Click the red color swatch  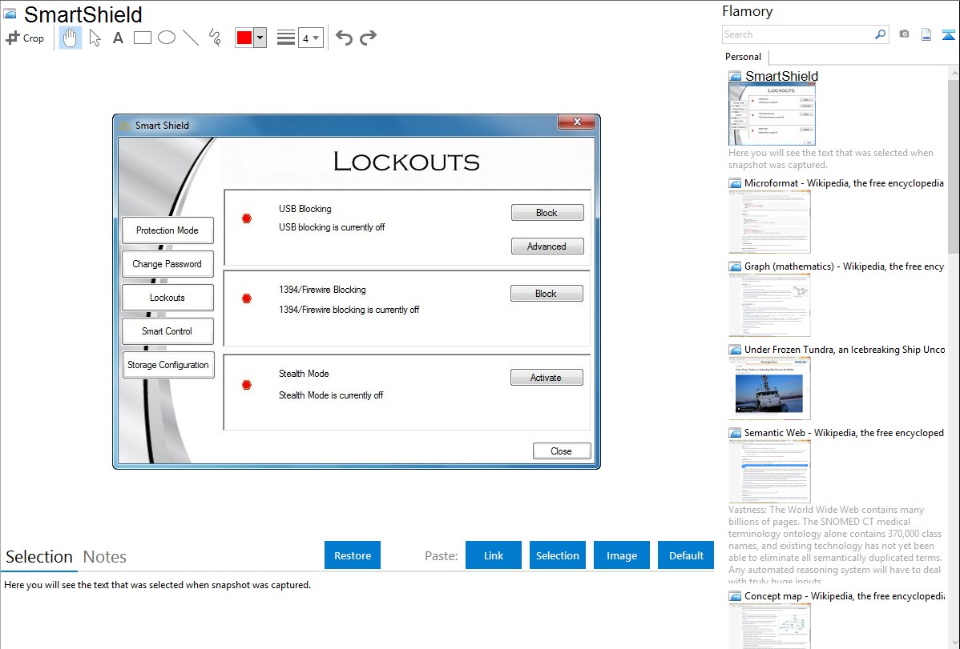tap(244, 38)
